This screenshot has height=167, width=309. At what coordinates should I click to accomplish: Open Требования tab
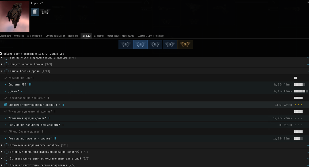(73, 36)
